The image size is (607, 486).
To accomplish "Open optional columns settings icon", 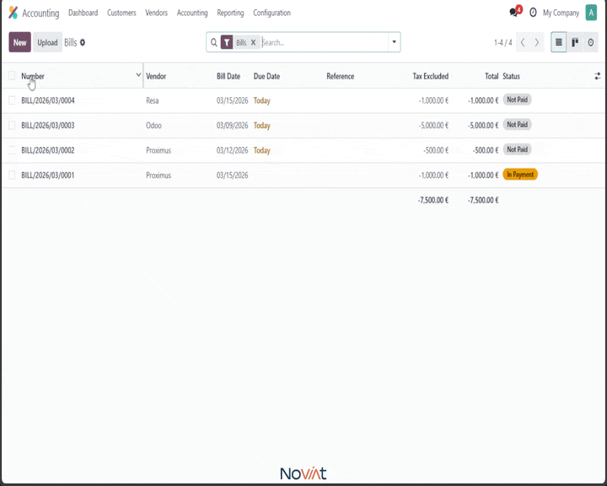I will pos(597,76).
